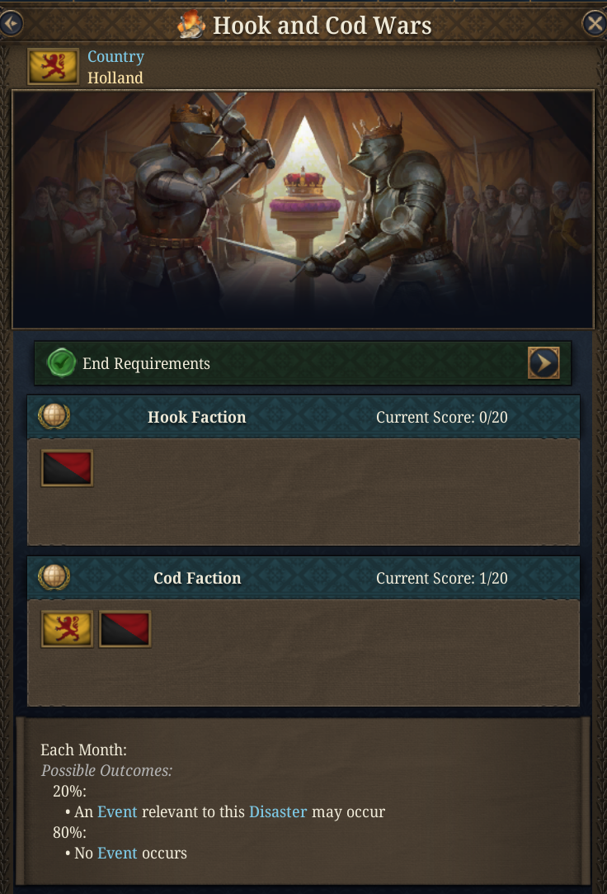Open the Country link above Holland
This screenshot has width=607, height=894.
pos(115,56)
